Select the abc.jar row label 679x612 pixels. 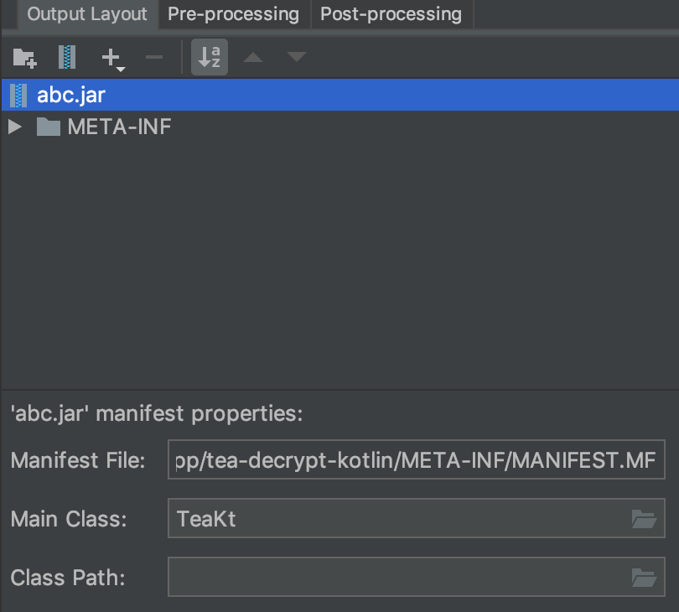[71, 95]
